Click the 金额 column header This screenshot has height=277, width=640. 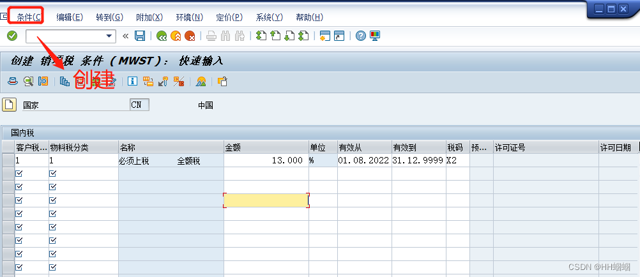pos(266,147)
